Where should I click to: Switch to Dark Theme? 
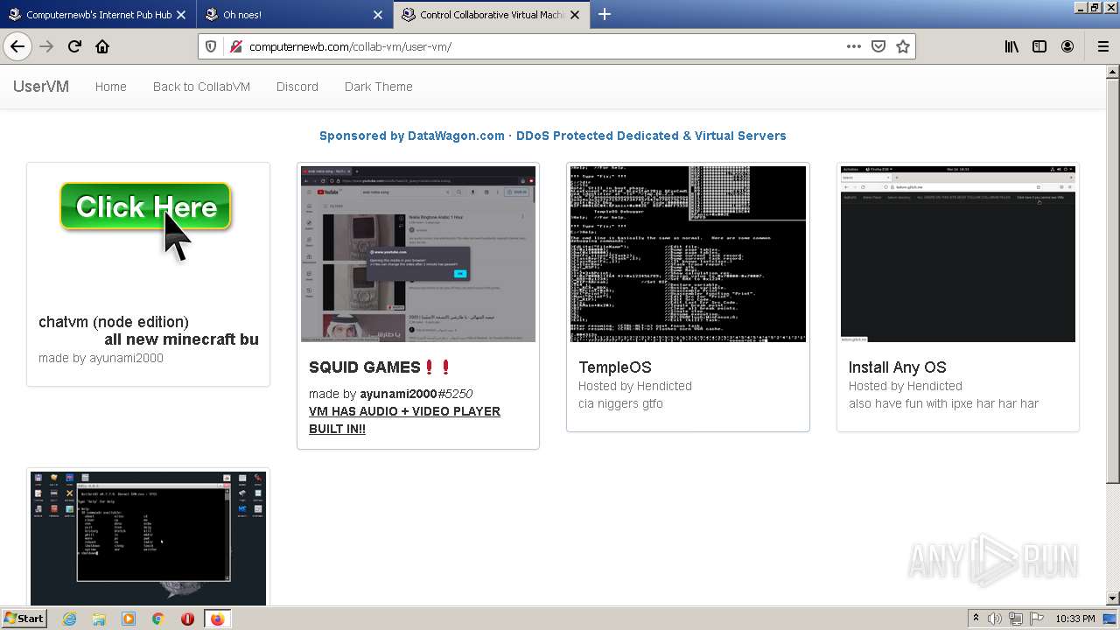click(379, 87)
